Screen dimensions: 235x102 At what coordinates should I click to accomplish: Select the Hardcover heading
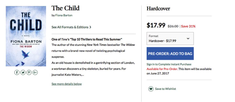pos(158,9)
